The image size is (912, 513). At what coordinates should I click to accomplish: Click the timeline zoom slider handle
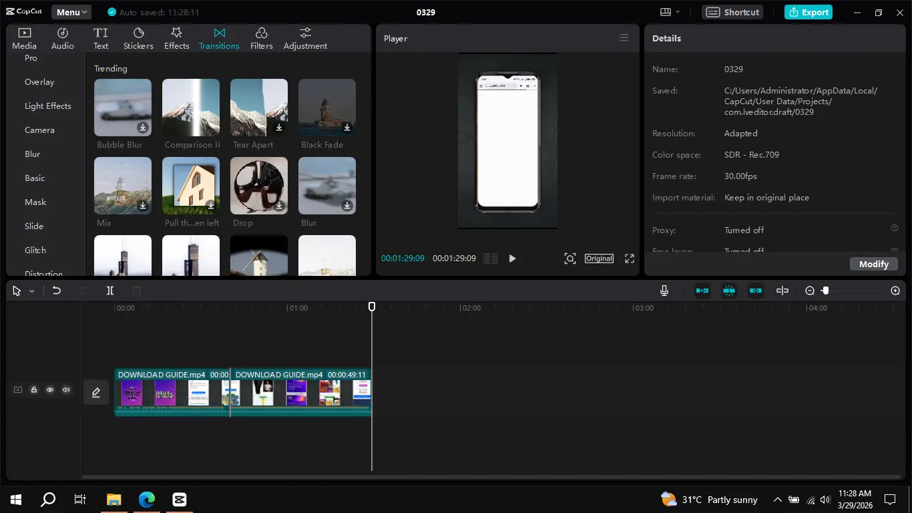coord(826,291)
